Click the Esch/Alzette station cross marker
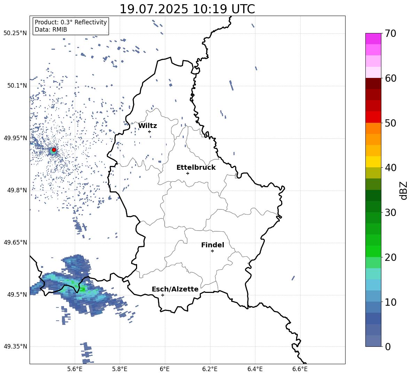 163,295
